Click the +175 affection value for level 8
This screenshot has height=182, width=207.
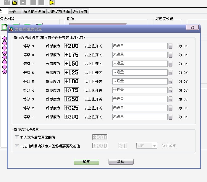[72, 55]
